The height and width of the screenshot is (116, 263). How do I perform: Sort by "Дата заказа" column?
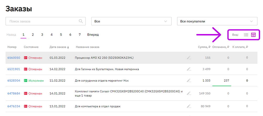[x=59, y=47]
